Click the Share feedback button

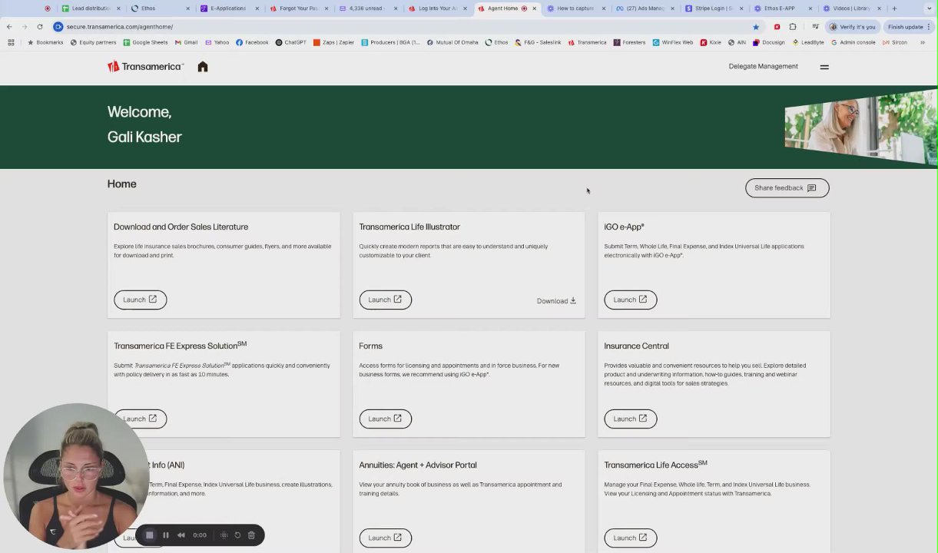(787, 188)
